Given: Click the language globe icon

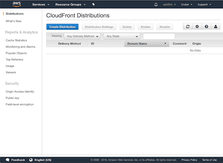Looking at the screenshot, I should coord(31,160).
